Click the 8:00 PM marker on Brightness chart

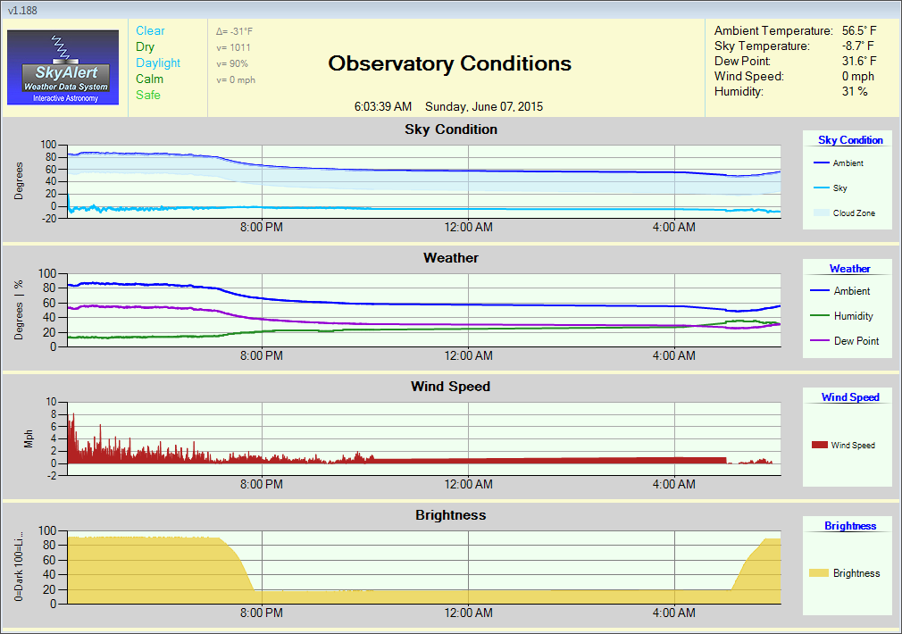click(262, 613)
